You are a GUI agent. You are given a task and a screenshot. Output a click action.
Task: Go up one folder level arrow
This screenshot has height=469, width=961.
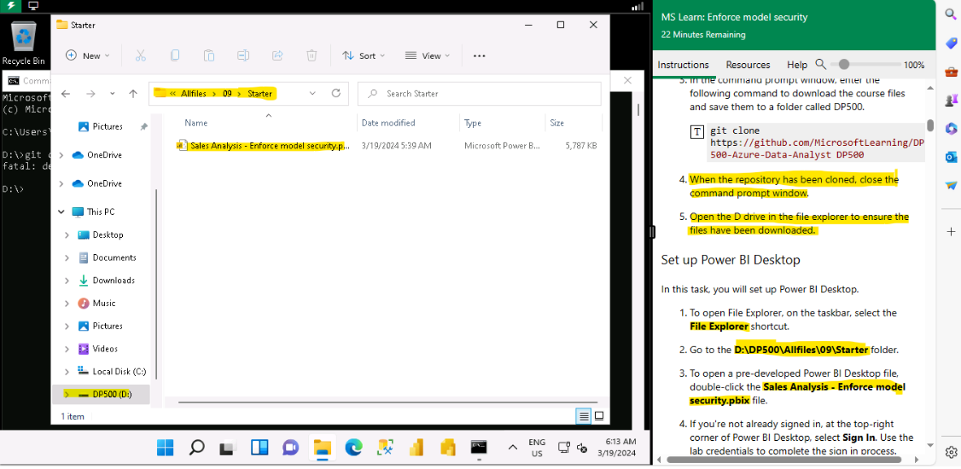point(133,94)
